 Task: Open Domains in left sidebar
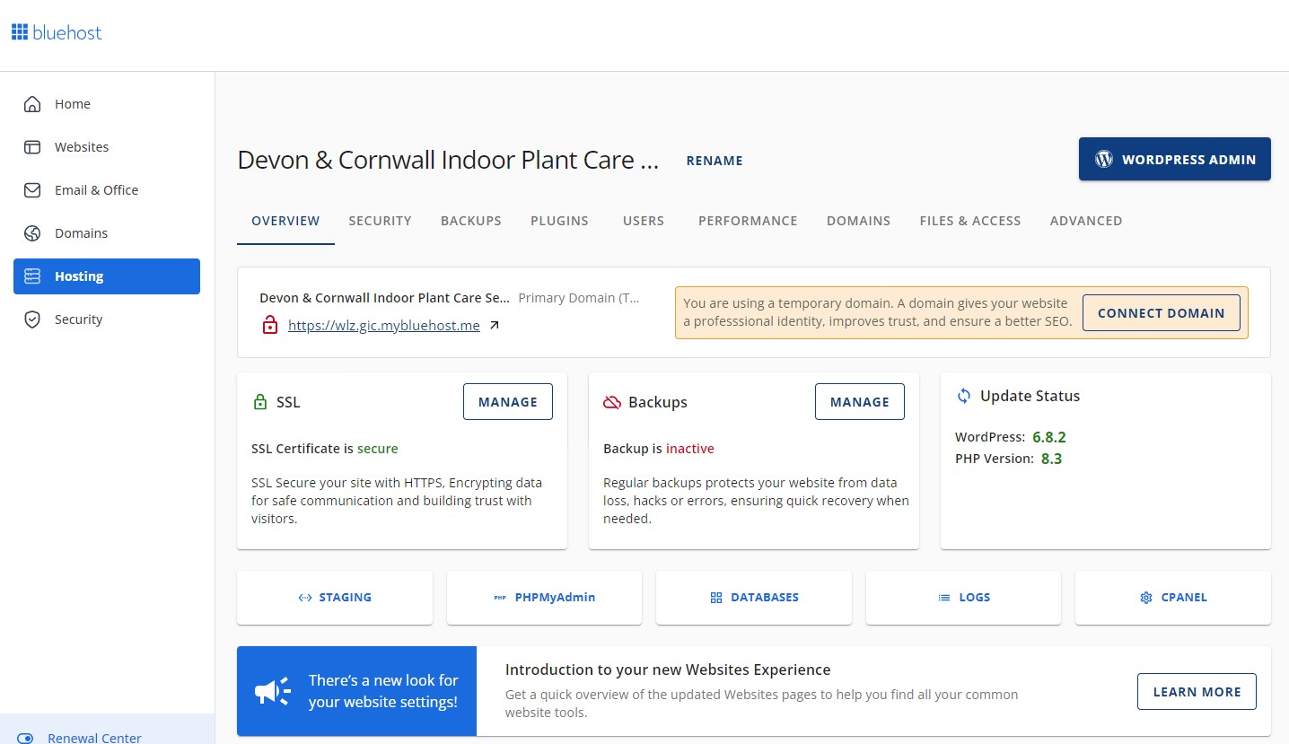click(x=107, y=233)
